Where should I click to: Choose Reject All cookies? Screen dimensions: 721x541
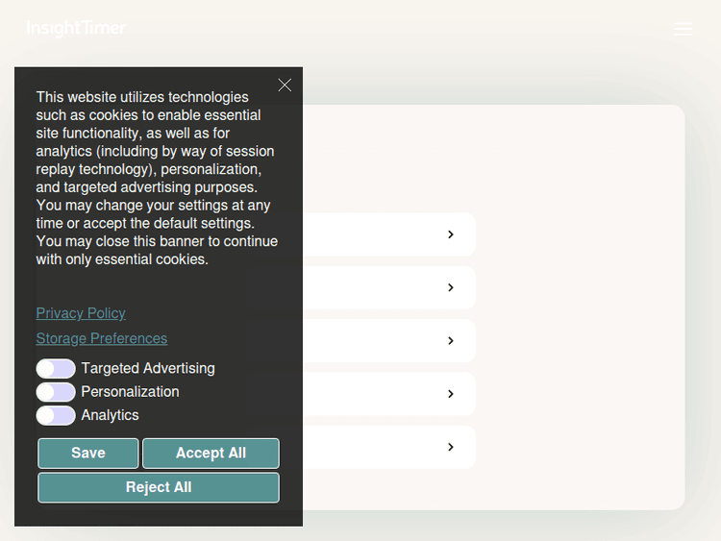click(x=159, y=487)
